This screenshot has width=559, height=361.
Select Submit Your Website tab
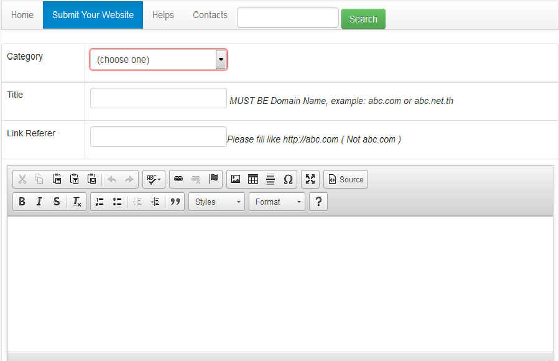coord(93,15)
